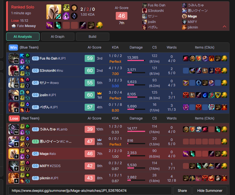The height and width of the screenshot is (195, 235).
Task: Click pikmin in header player list
Action: pyautogui.click(x=190, y=27)
